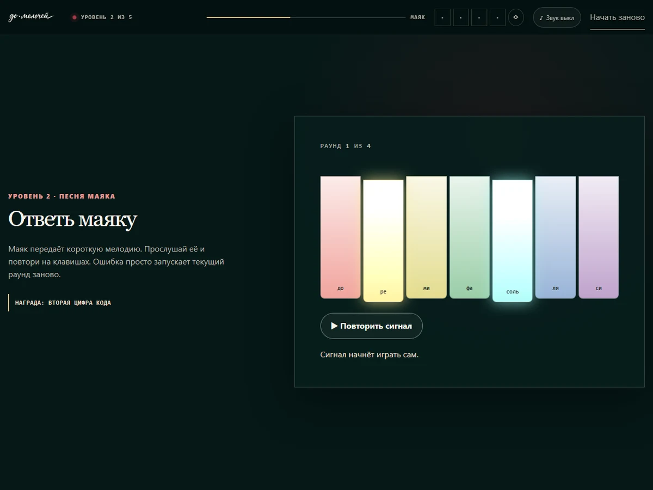Play the 'ми' piano key

pos(427,237)
